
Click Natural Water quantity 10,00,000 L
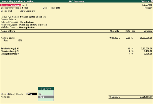(115, 38)
